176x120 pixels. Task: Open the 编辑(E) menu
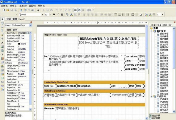click(x=14, y=6)
